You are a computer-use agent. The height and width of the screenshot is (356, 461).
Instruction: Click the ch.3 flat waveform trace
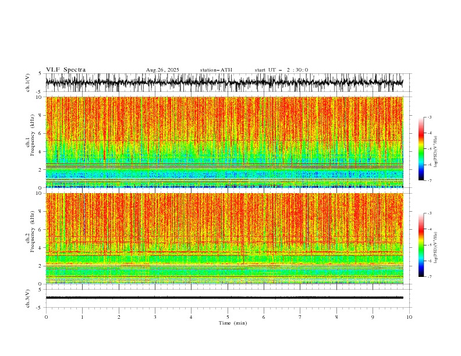pos(225,298)
